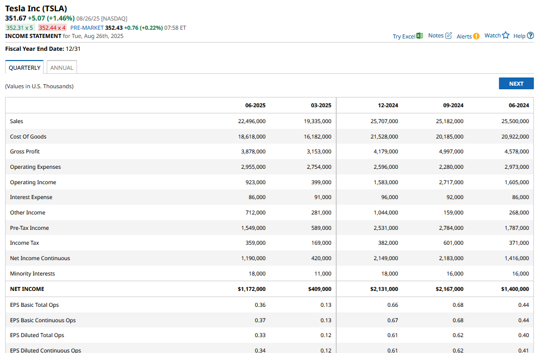Click the 06-2024 Cost Of Goods value 20,922,000

(515, 136)
